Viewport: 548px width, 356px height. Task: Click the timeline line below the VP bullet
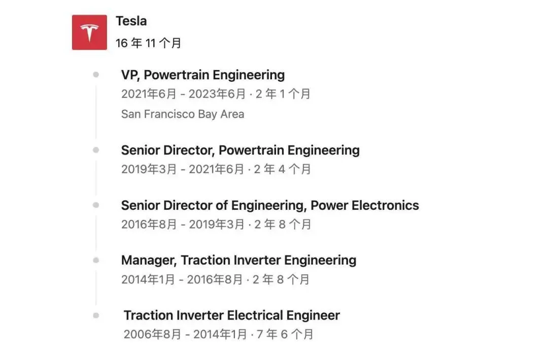click(x=96, y=112)
